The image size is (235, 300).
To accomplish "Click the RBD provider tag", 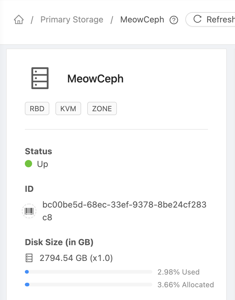I will tap(37, 108).
